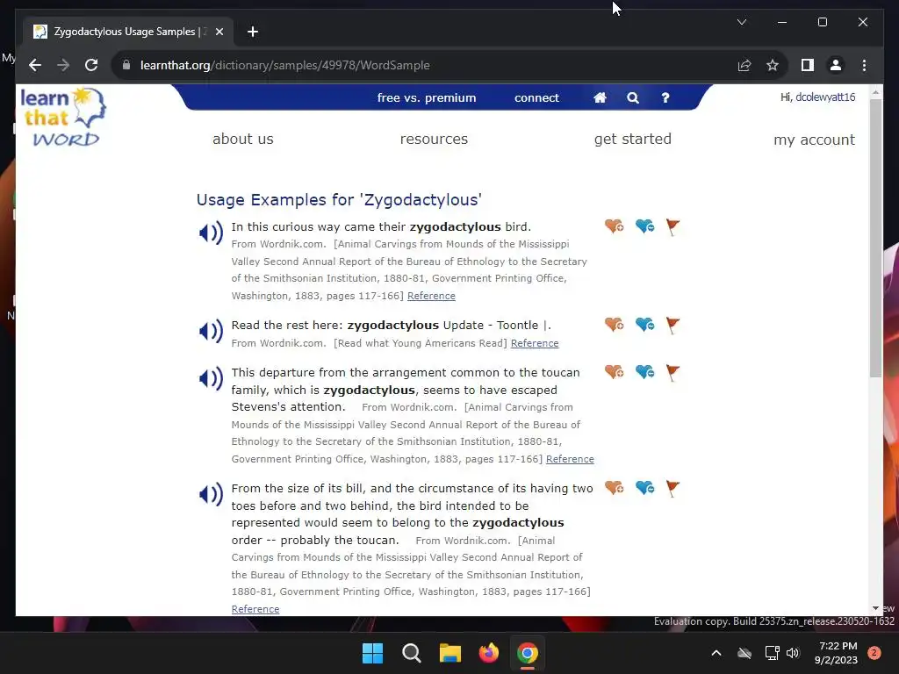Screen dimensions: 899x674
Task: Open Reference link for 'From the size of its bill' example
Action: tap(255, 609)
